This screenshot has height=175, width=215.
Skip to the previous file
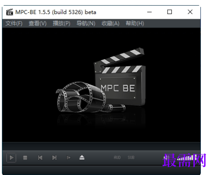[40, 158]
